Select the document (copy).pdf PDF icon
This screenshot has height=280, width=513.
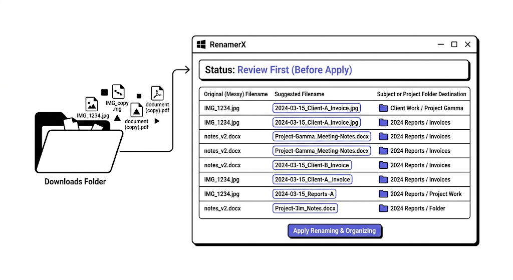tap(157, 93)
